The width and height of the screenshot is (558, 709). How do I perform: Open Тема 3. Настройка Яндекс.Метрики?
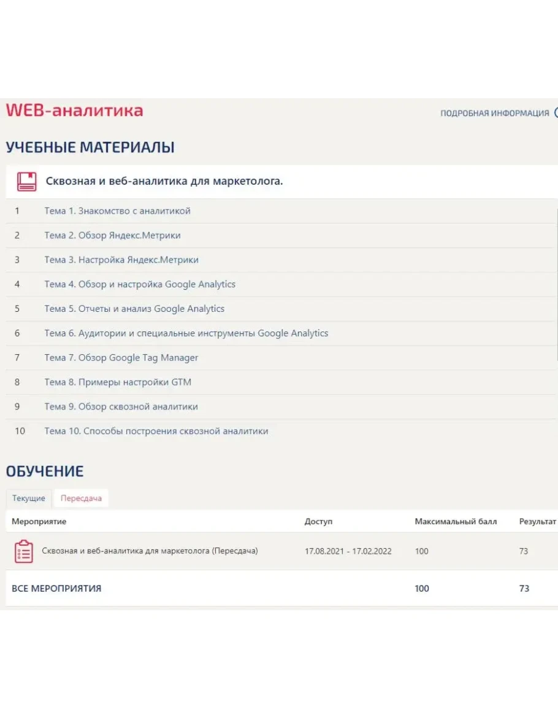pyautogui.click(x=121, y=260)
